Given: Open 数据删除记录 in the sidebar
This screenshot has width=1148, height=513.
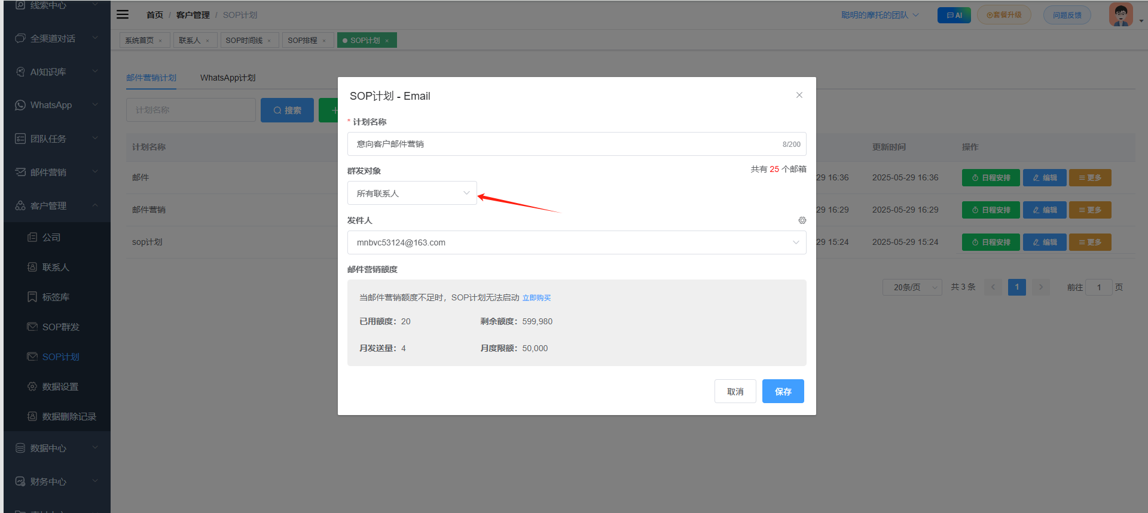Looking at the screenshot, I should tap(57, 416).
